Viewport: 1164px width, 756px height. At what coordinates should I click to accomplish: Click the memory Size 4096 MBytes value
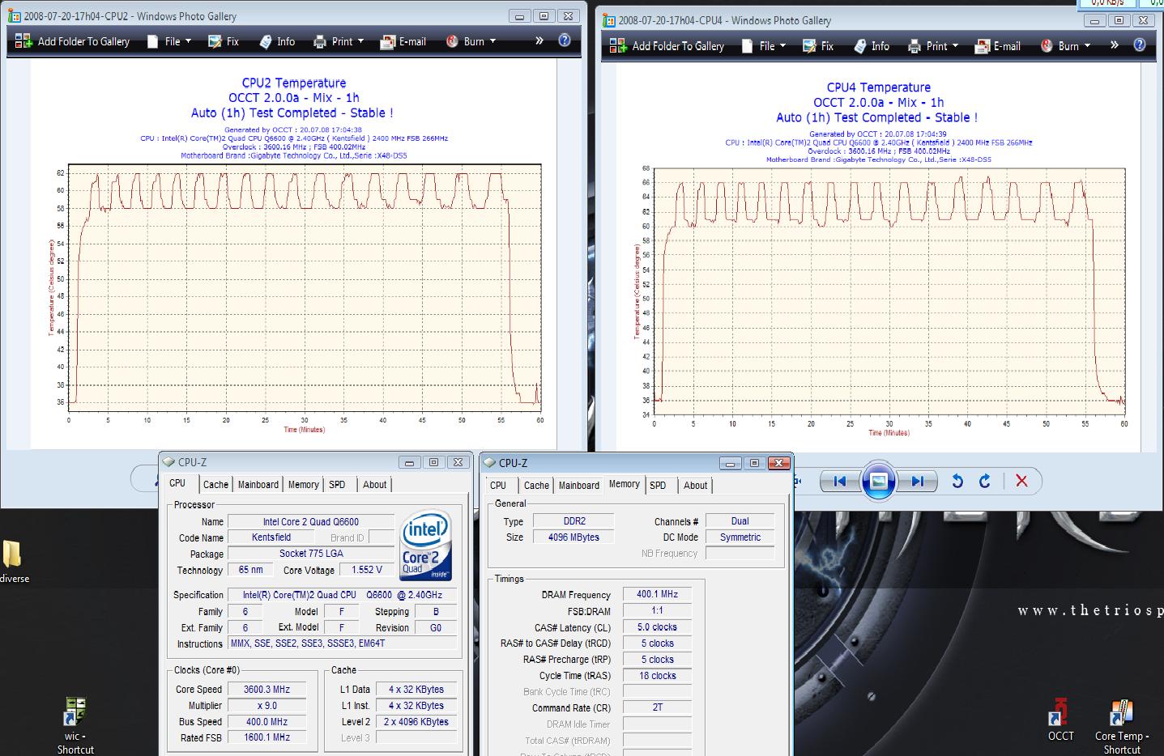[x=573, y=537]
